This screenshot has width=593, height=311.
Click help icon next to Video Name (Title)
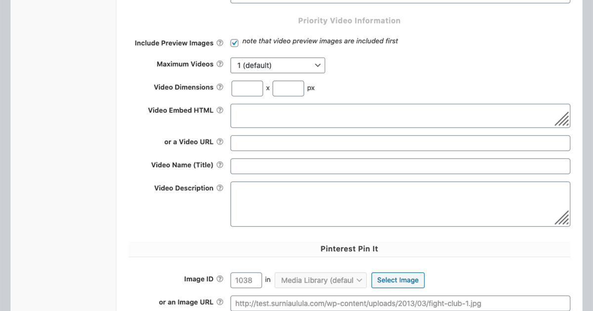click(x=220, y=165)
